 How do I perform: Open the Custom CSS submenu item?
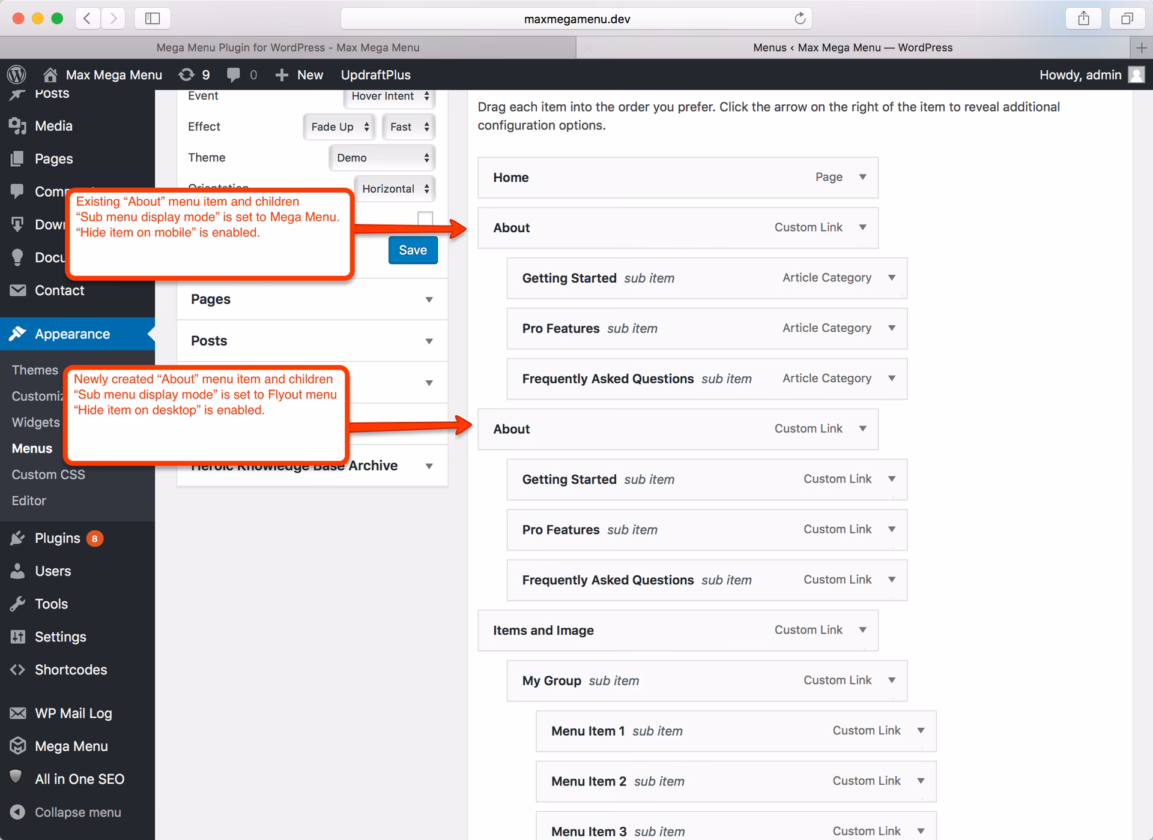tap(48, 475)
